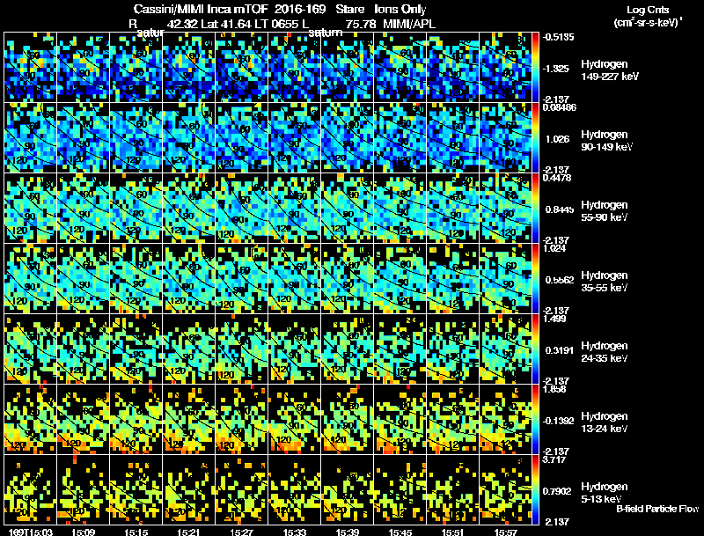This screenshot has width=704, height=536.
Task: Click the color bar of the 149-227 keV row
Action: coord(535,67)
